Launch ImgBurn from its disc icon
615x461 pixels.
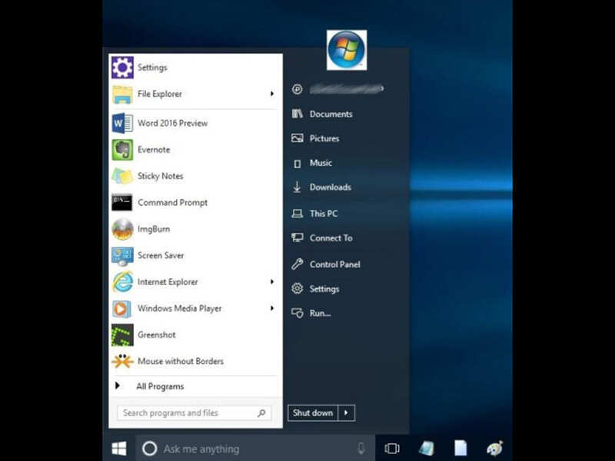pos(122,229)
